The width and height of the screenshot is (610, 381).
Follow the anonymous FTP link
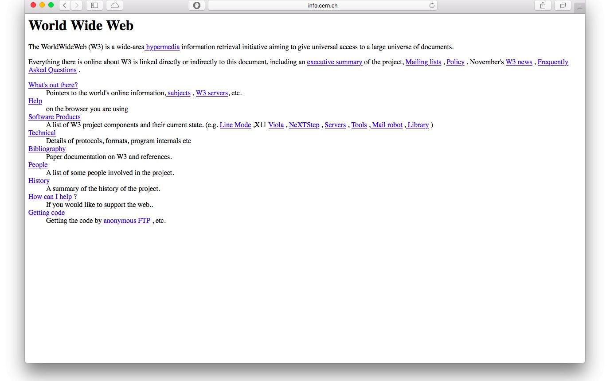(127, 221)
